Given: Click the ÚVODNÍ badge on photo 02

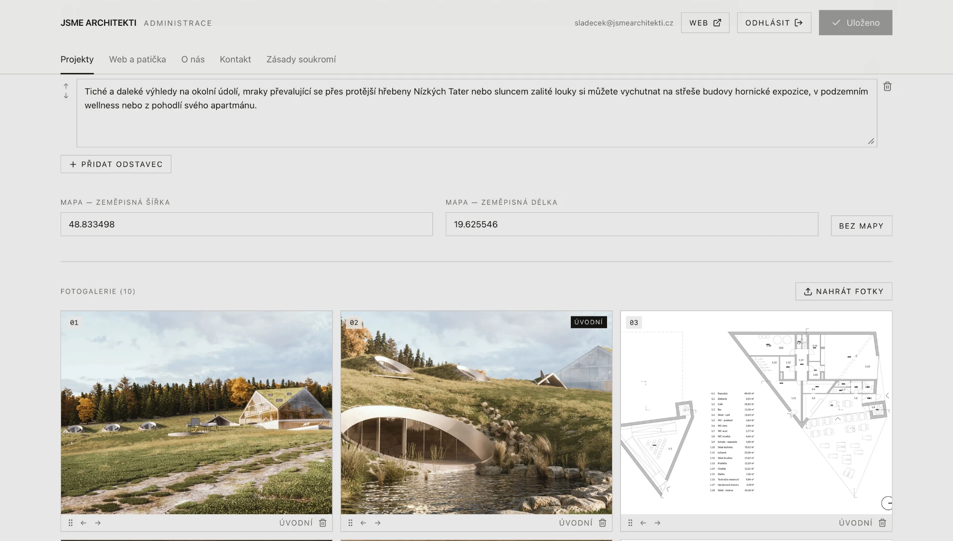Looking at the screenshot, I should click(589, 322).
